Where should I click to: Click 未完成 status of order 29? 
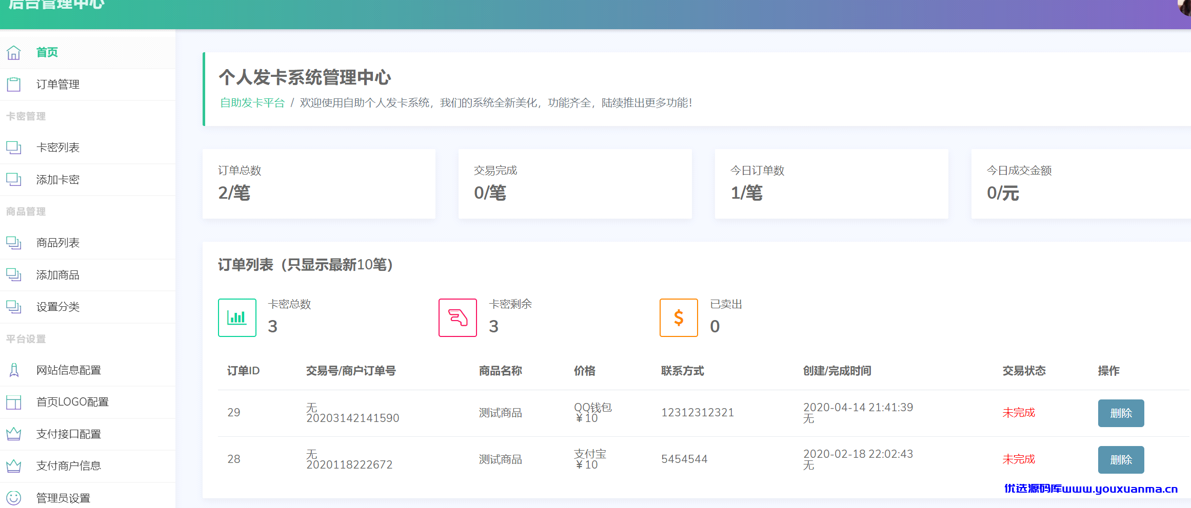coord(1019,413)
